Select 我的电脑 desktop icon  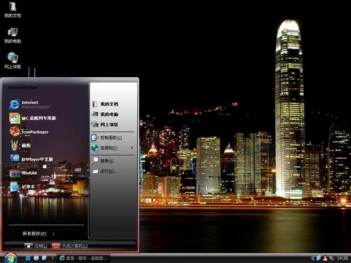pos(13,35)
